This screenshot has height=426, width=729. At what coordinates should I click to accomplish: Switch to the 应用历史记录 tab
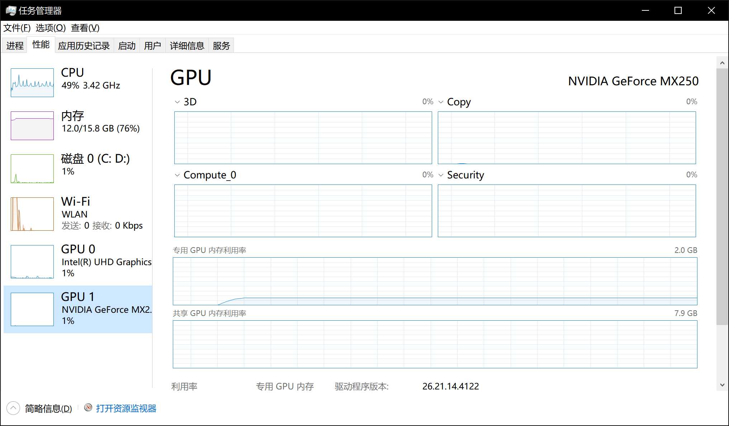[84, 46]
